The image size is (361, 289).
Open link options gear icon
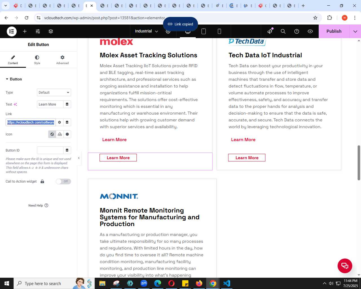60,122
